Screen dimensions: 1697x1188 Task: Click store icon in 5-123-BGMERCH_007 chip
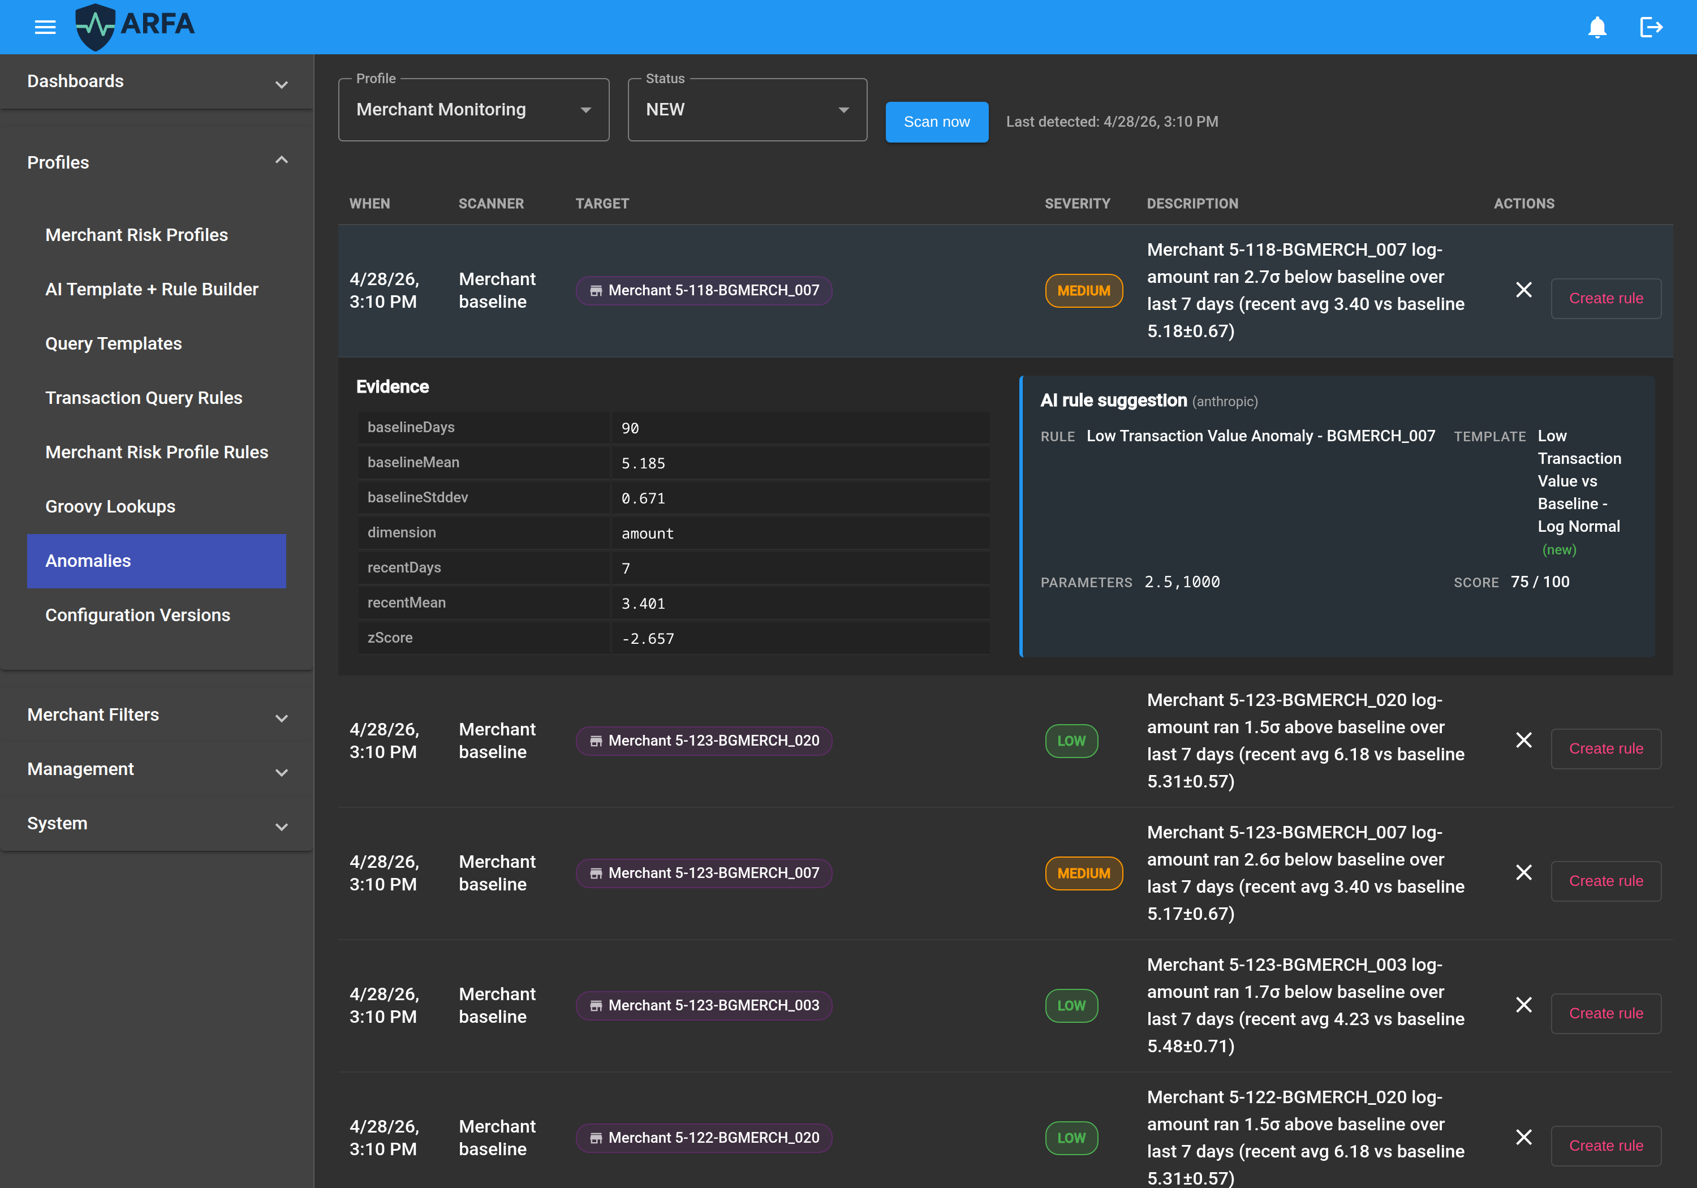[x=596, y=873]
